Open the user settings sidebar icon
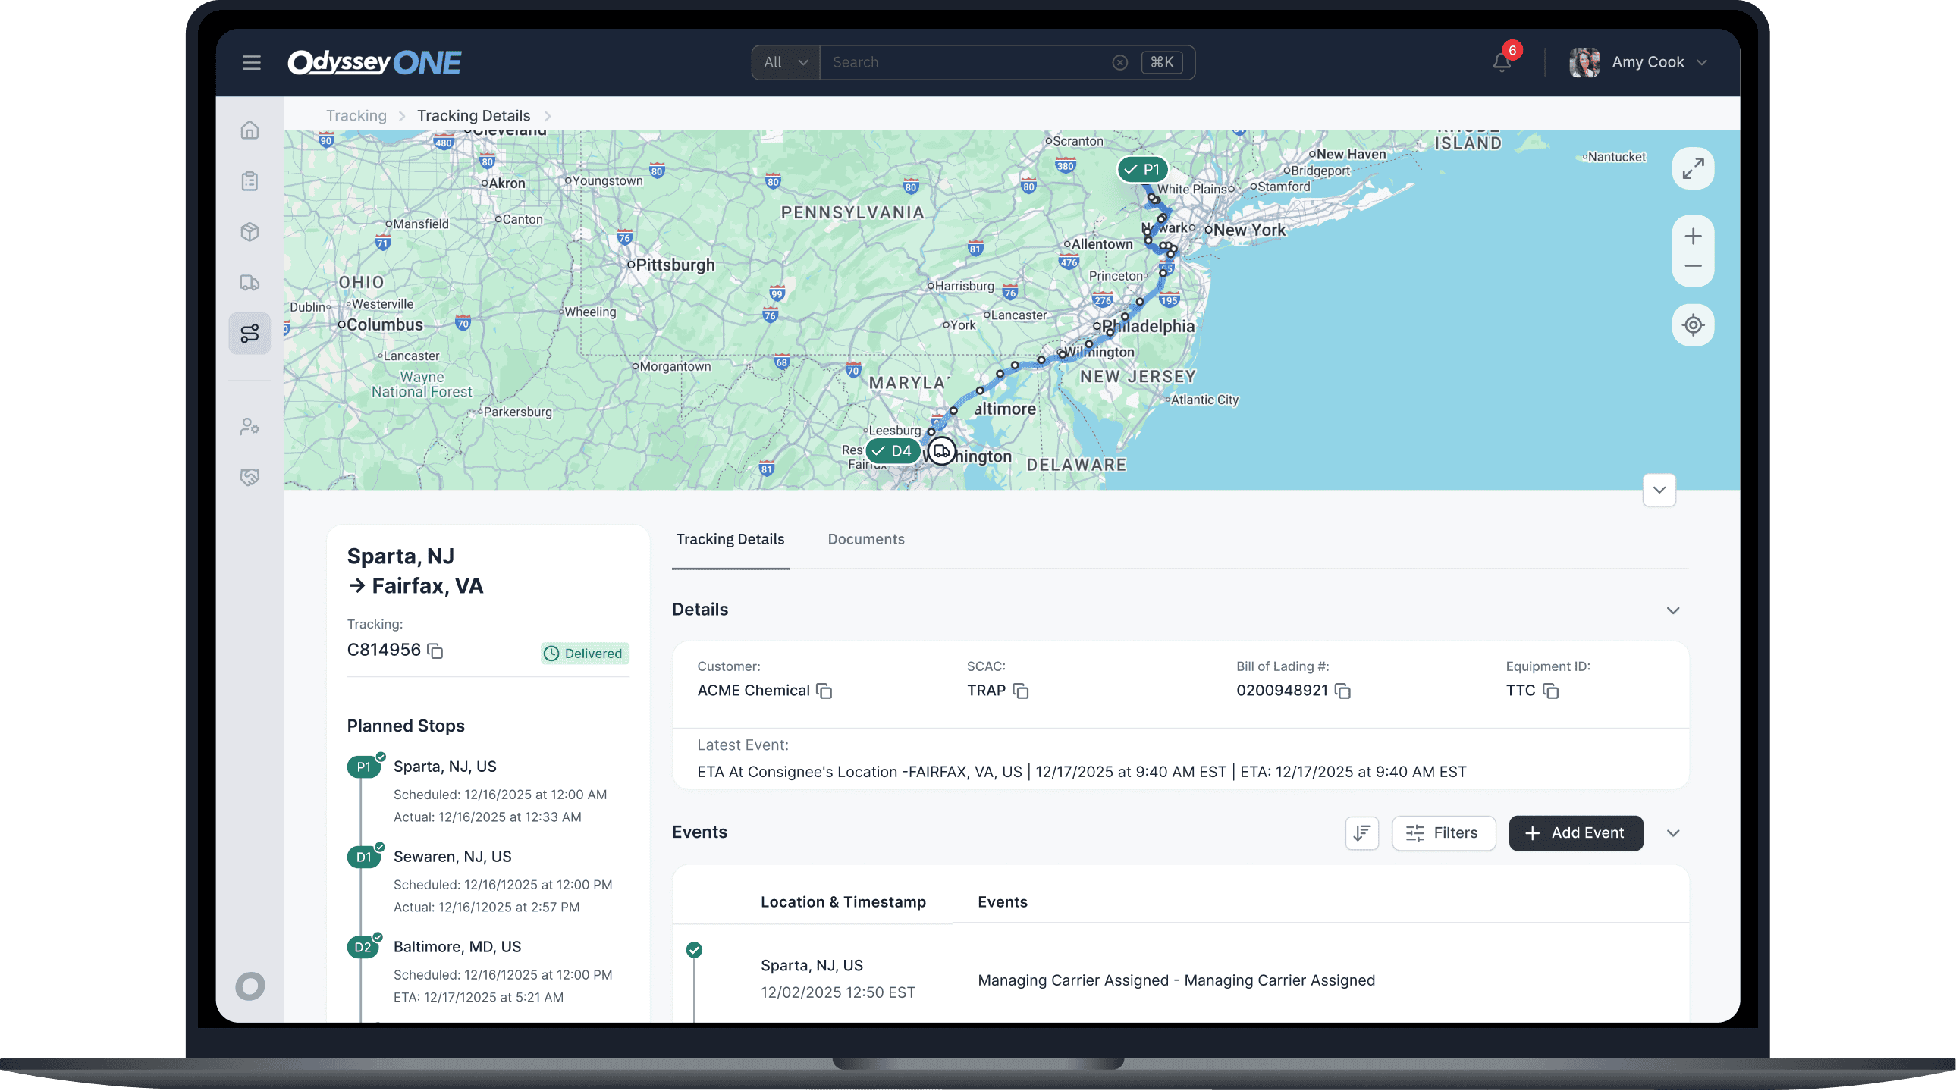Image resolution: width=1956 pixels, height=1091 pixels. [250, 426]
